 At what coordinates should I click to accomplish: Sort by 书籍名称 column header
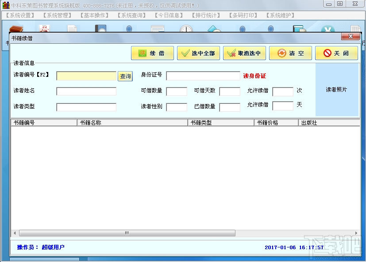point(132,123)
